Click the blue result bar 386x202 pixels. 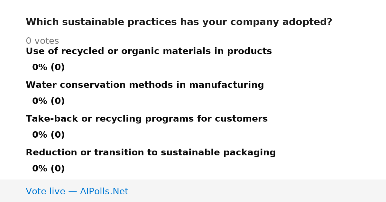tap(26, 68)
